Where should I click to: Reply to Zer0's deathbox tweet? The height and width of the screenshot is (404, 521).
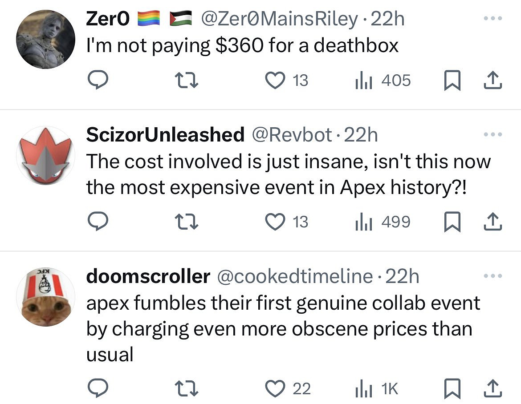pyautogui.click(x=98, y=80)
